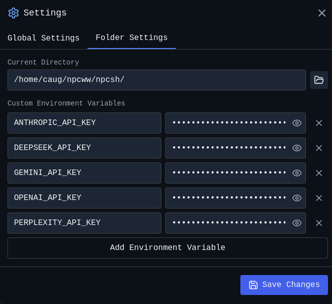Delete the DEEPSEEK_API_KEY row

(x=319, y=148)
